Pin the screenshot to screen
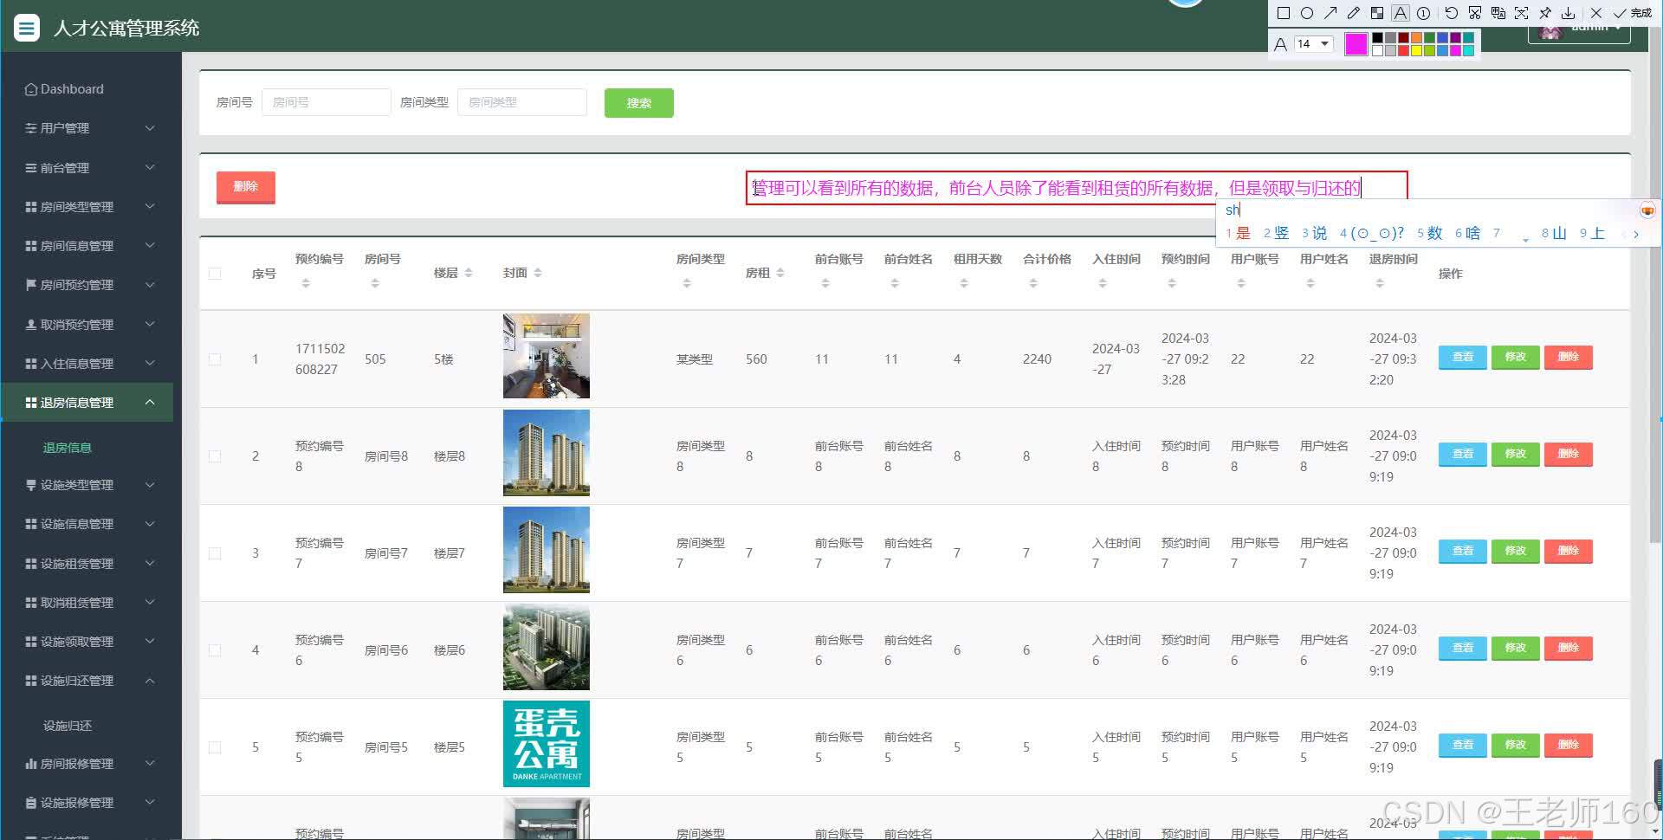The width and height of the screenshot is (1663, 840). (x=1545, y=13)
